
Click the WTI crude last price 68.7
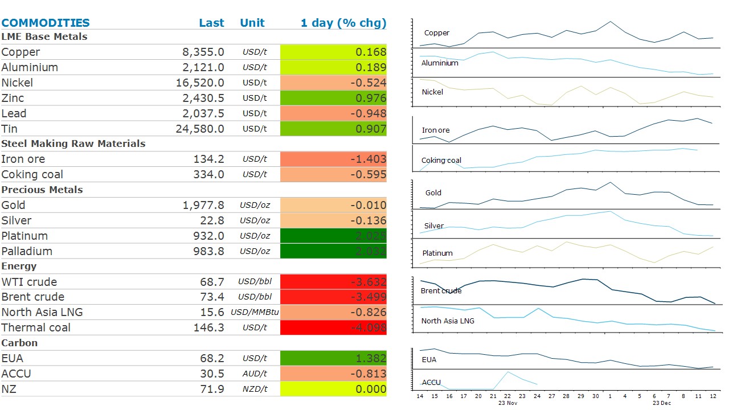[213, 282]
